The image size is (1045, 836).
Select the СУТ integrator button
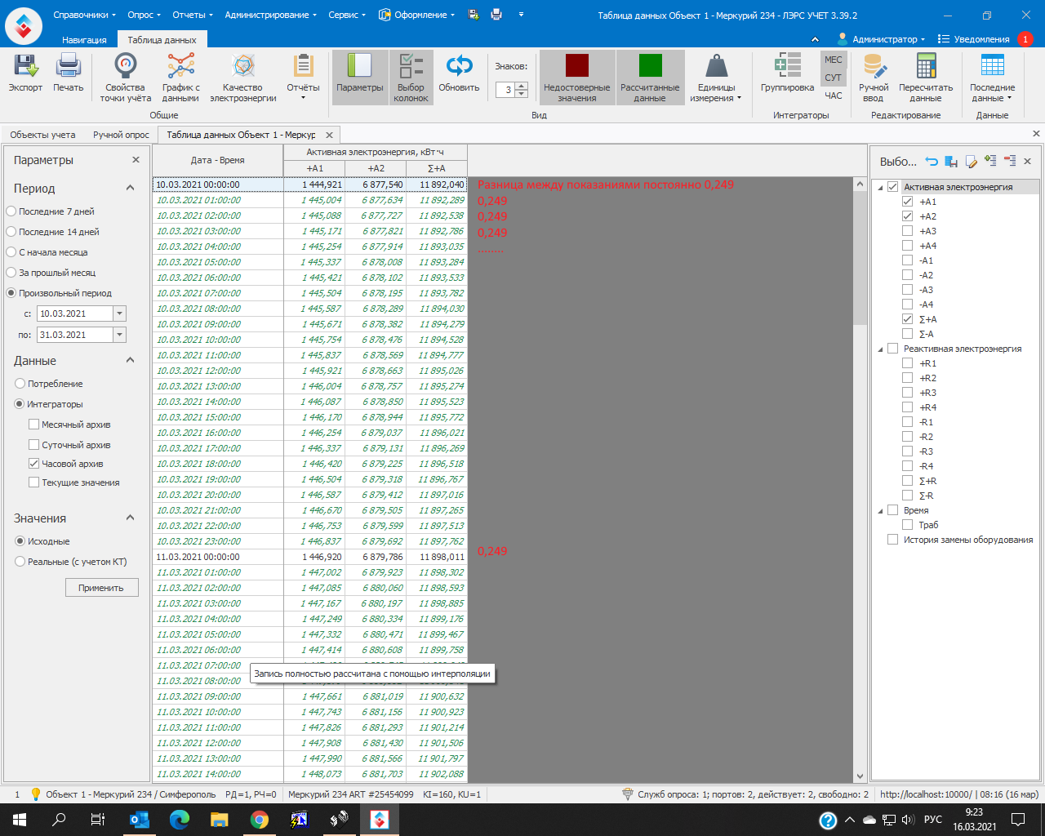tap(833, 78)
